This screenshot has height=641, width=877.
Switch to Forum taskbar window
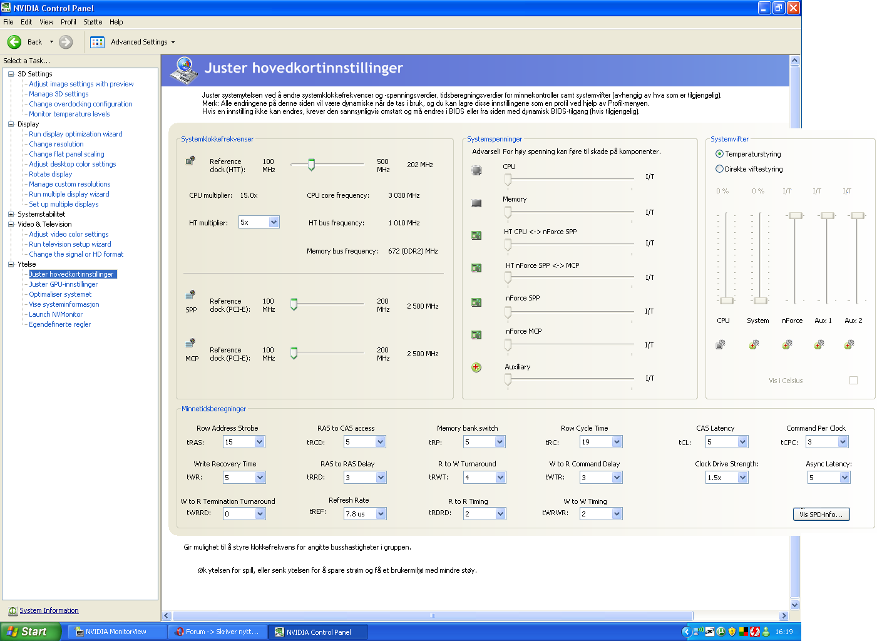click(x=218, y=632)
